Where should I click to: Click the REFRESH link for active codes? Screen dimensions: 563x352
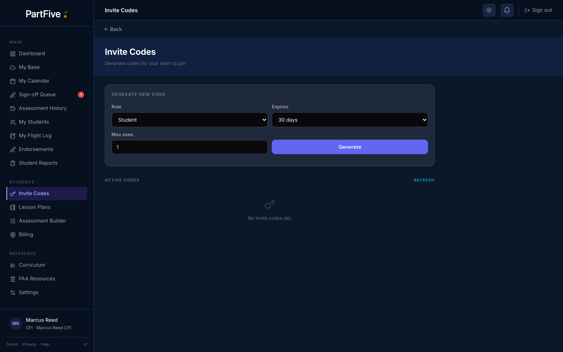[x=424, y=180]
